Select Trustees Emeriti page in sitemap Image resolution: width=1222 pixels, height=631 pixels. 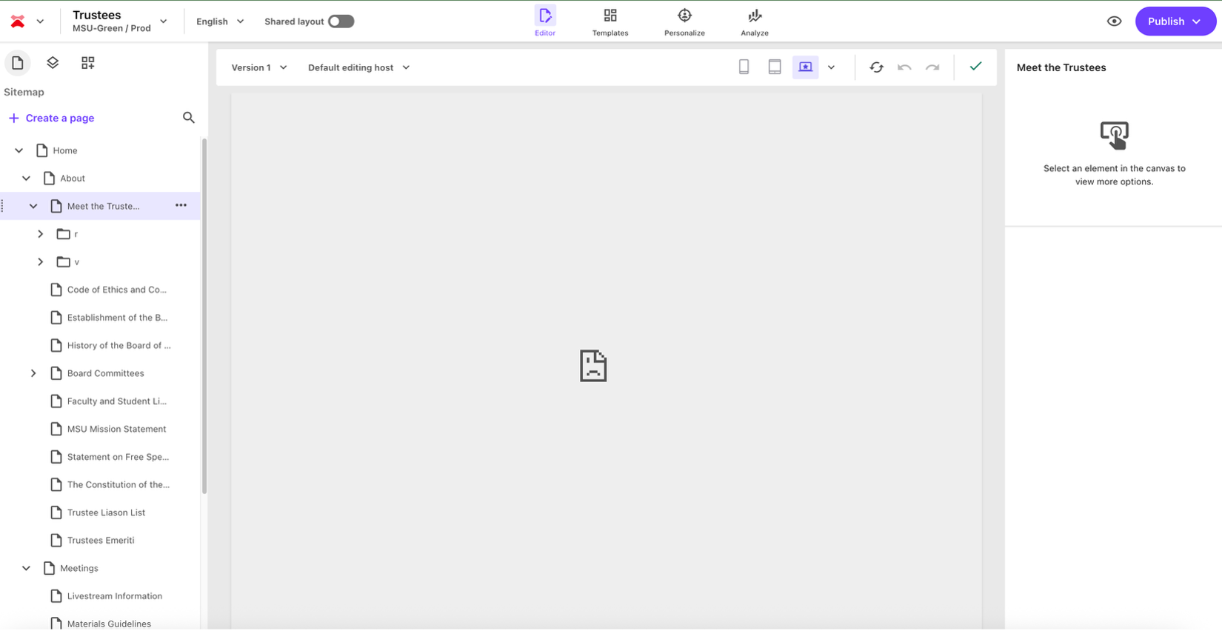point(101,541)
